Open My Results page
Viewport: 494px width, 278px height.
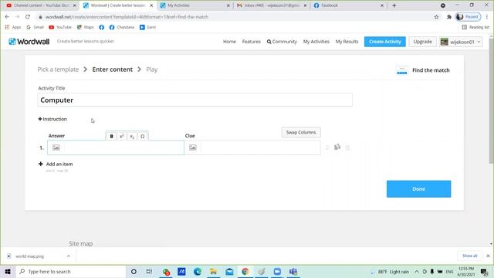(347, 42)
